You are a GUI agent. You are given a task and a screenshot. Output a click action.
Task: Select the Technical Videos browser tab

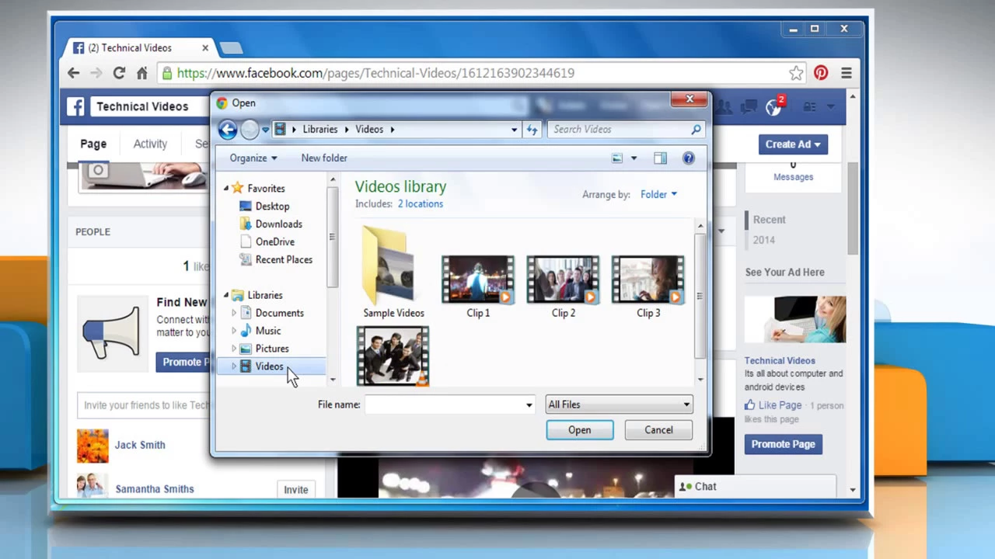pyautogui.click(x=140, y=48)
